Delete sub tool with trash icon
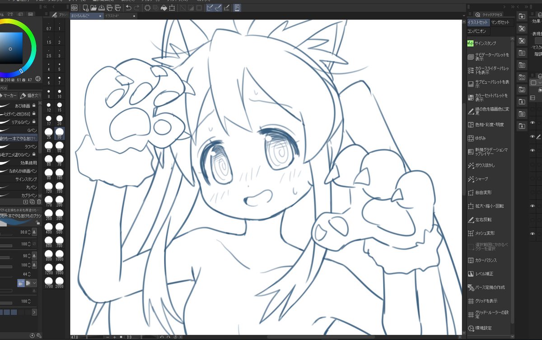The width and height of the screenshot is (542, 340). pyautogui.click(x=38, y=202)
